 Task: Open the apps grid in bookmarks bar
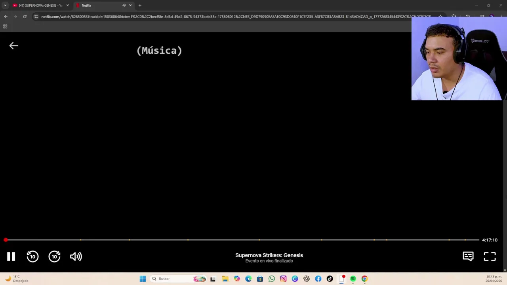(x=5, y=27)
